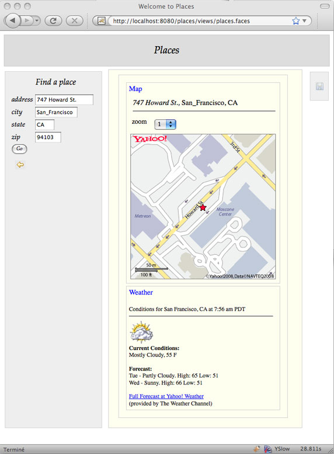Image resolution: width=334 pixels, height=454 pixels.
Task: Open the zoom level dropdown
Action: (165, 124)
